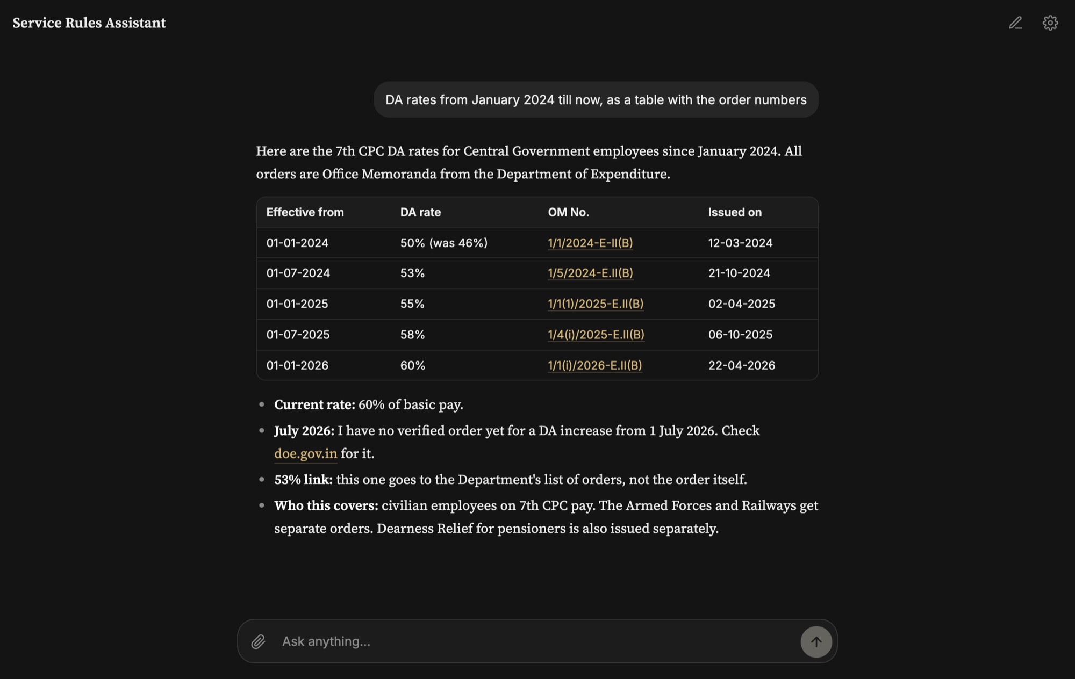Image resolution: width=1075 pixels, height=679 pixels.
Task: Click the Effective from column header
Action: (305, 212)
